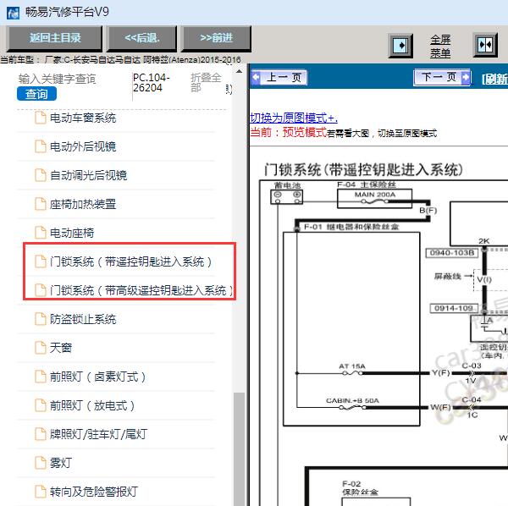Viewport: 508px width, 506px height.
Task: Click the document icon beside 电动座椅
Action: tap(41, 233)
